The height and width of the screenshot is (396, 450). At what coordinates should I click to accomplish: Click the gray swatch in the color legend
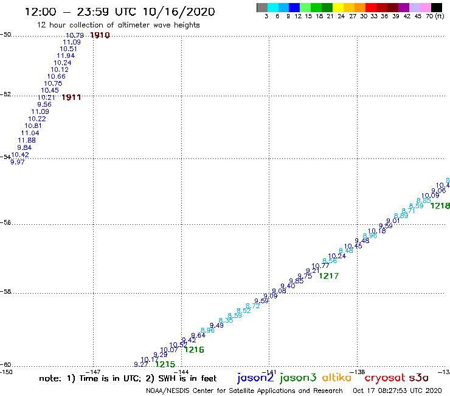(262, 7)
